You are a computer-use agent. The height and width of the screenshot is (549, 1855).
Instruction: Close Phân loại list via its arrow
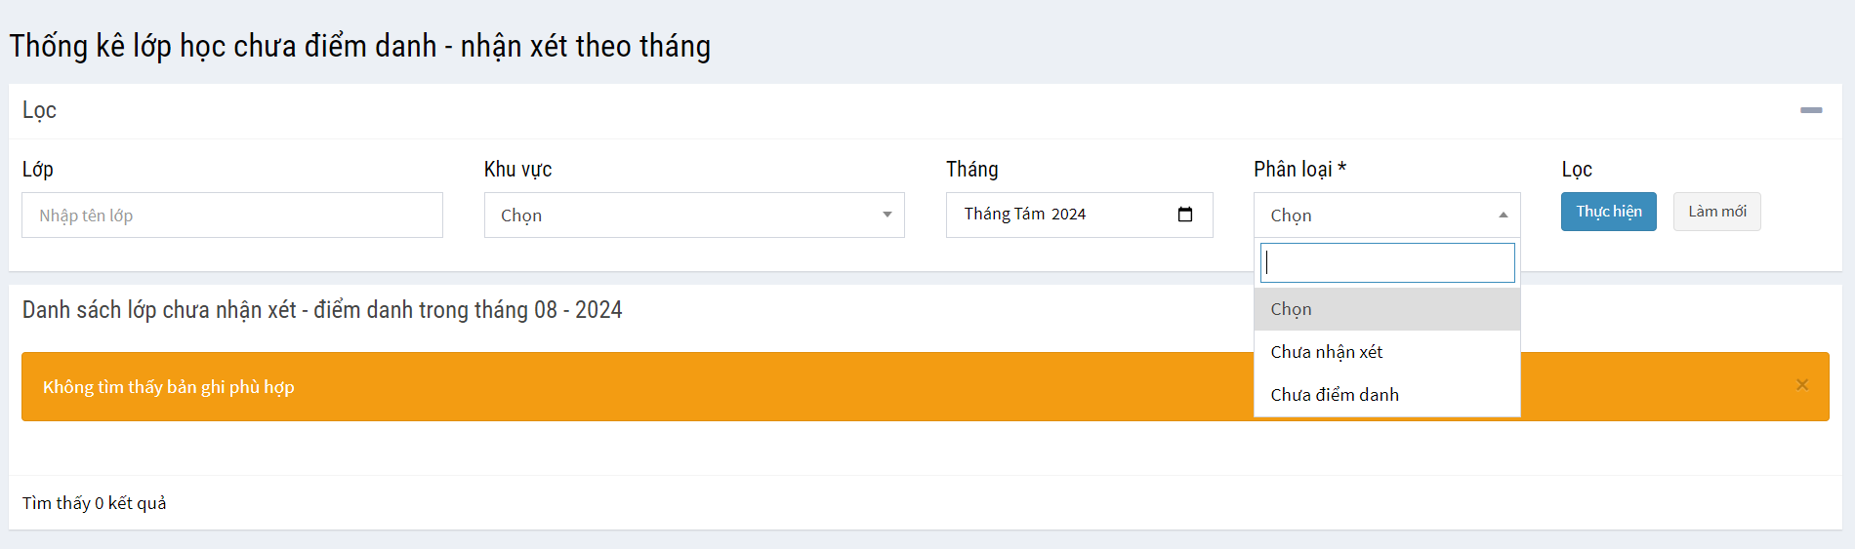pos(1503,215)
